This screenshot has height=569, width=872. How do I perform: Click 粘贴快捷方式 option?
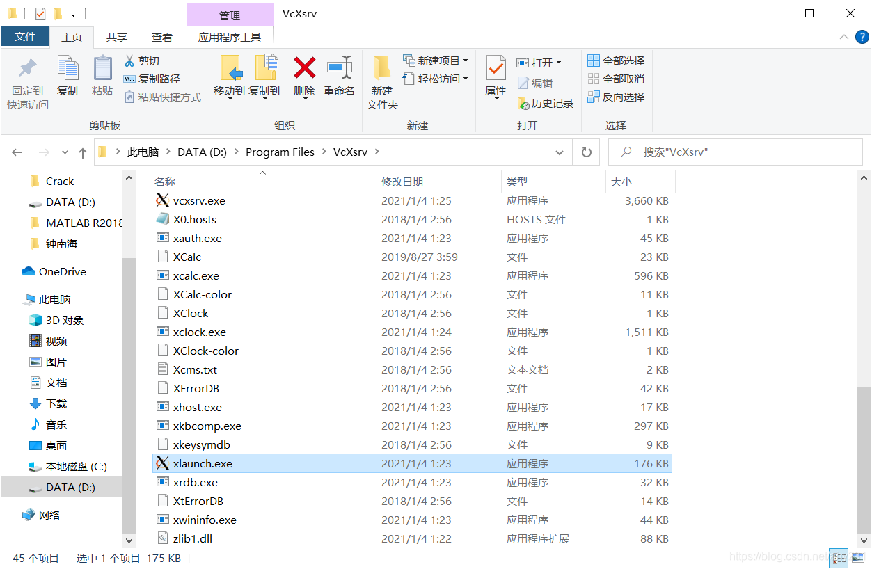coord(162,97)
